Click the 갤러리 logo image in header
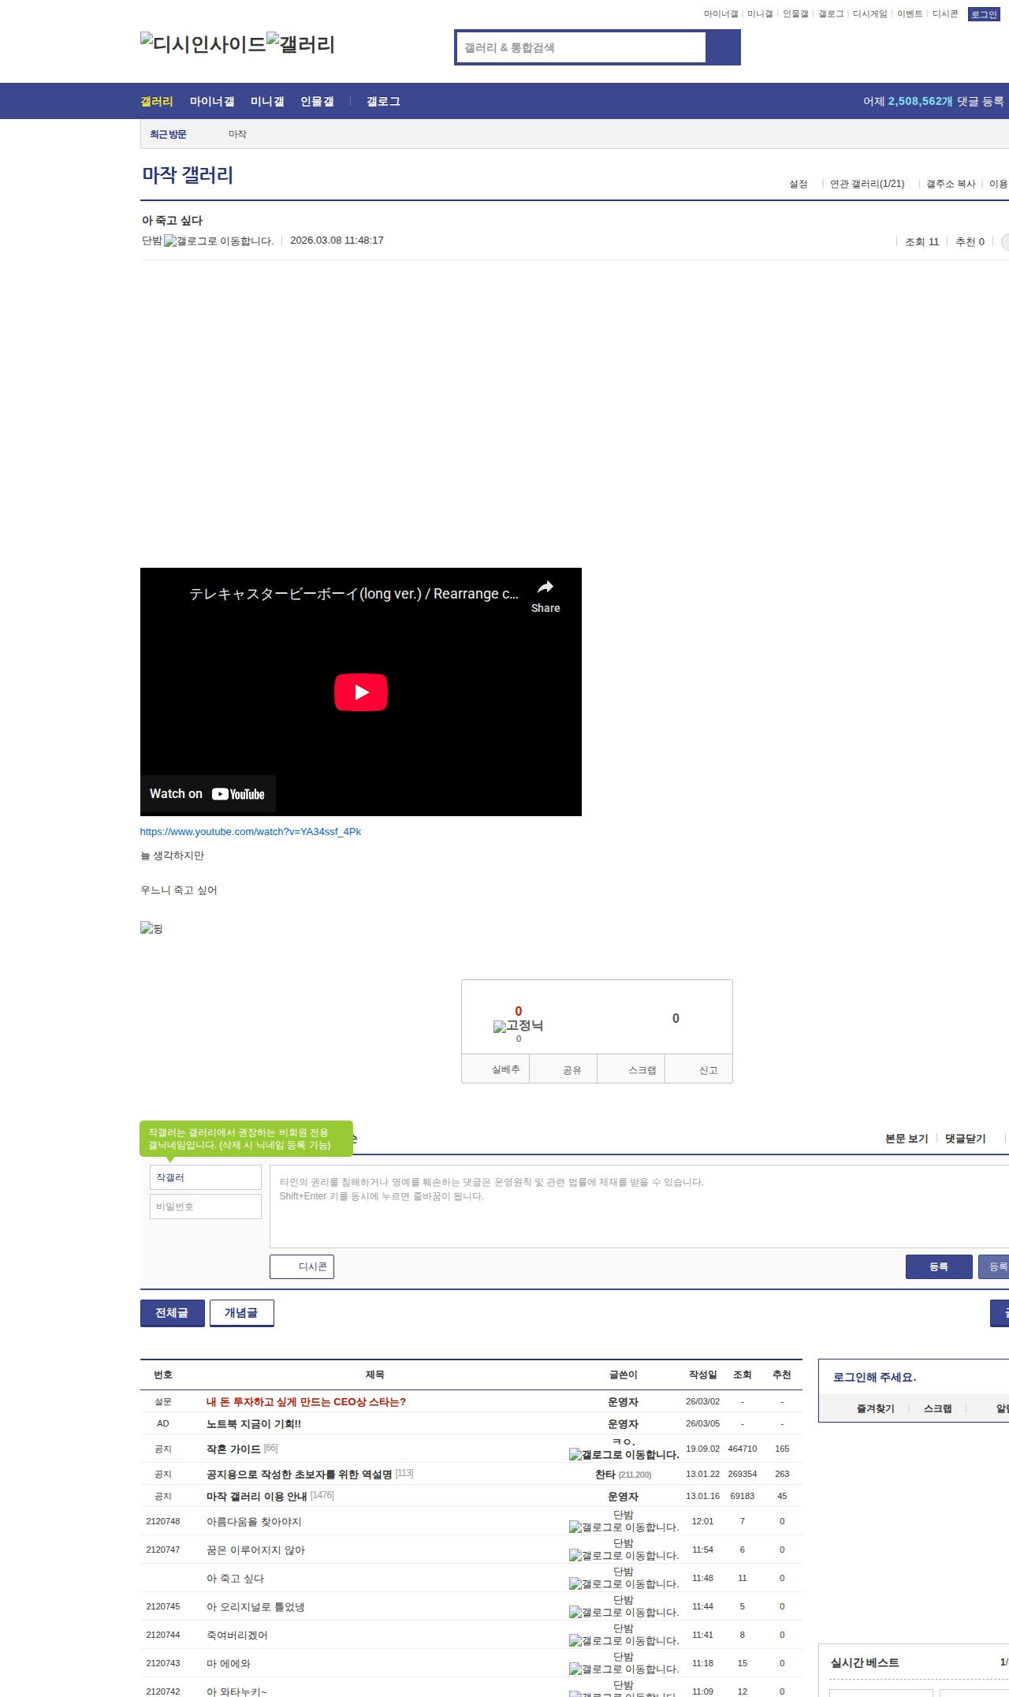Viewport: 1009px width, 1697px height. [300, 43]
